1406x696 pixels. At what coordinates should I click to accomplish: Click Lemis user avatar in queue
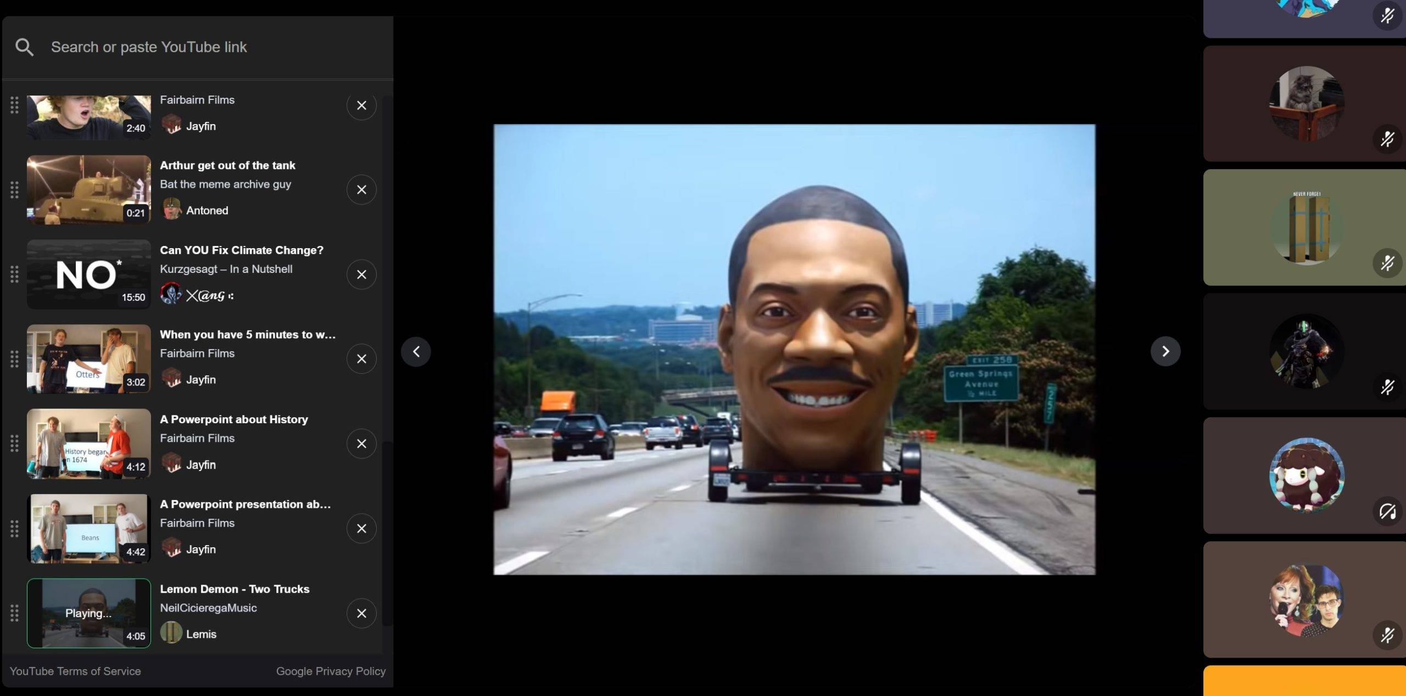[x=171, y=633]
